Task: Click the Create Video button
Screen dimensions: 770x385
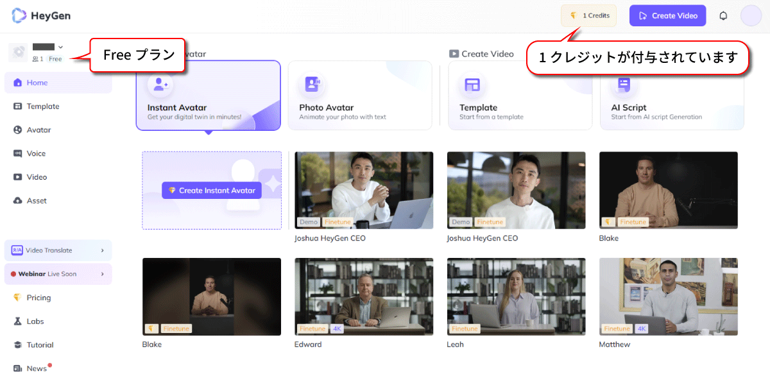Action: pyautogui.click(x=667, y=16)
